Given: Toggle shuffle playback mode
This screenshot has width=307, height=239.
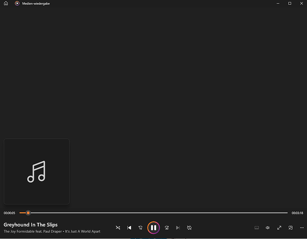Looking at the screenshot, I should click(118, 228).
